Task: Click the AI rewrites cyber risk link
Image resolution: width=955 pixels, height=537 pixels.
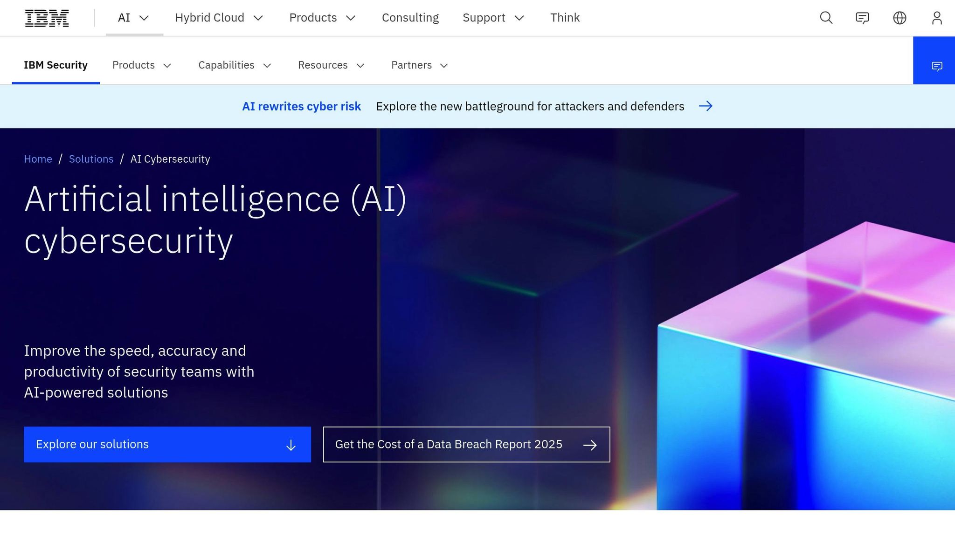Action: [301, 106]
